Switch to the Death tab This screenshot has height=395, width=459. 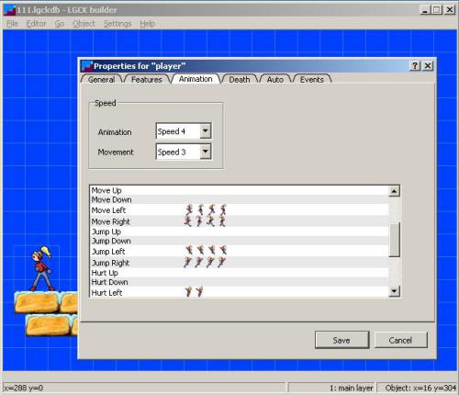tap(240, 80)
